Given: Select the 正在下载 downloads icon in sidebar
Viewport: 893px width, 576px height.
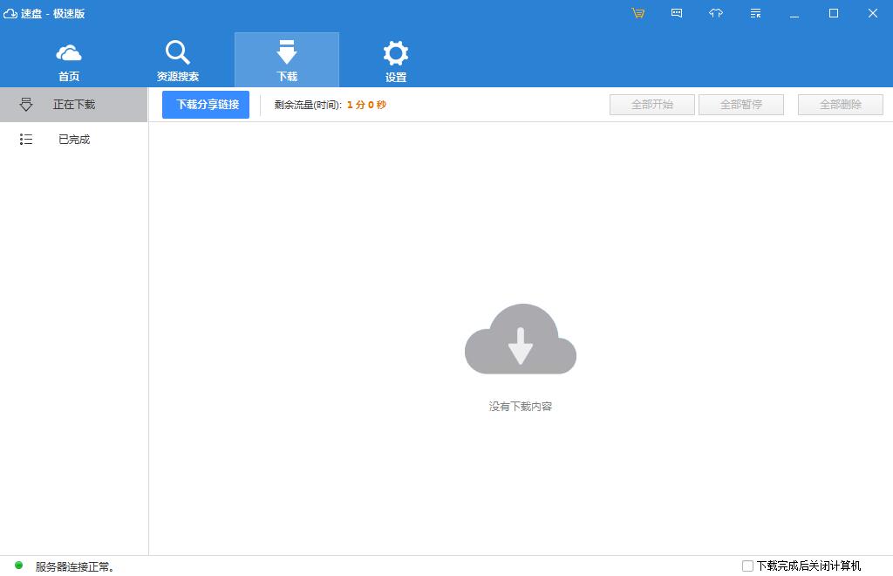Looking at the screenshot, I should pyautogui.click(x=26, y=104).
